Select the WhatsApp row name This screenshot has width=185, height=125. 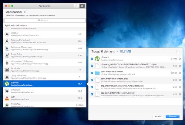pyautogui.click(x=15, y=104)
